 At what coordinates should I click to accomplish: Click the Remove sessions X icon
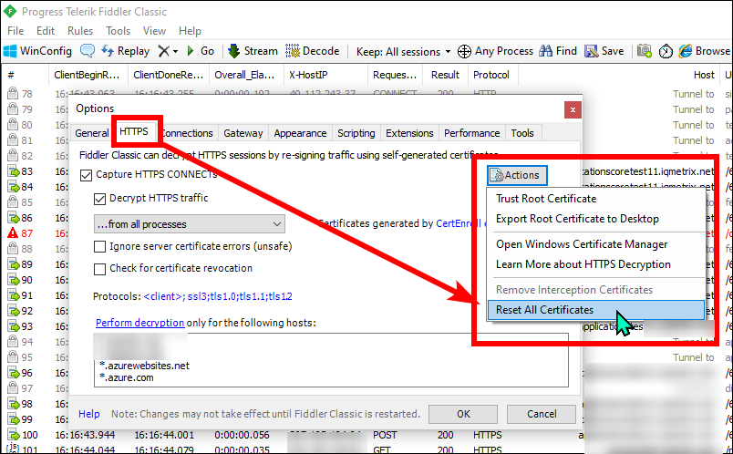tap(163, 51)
